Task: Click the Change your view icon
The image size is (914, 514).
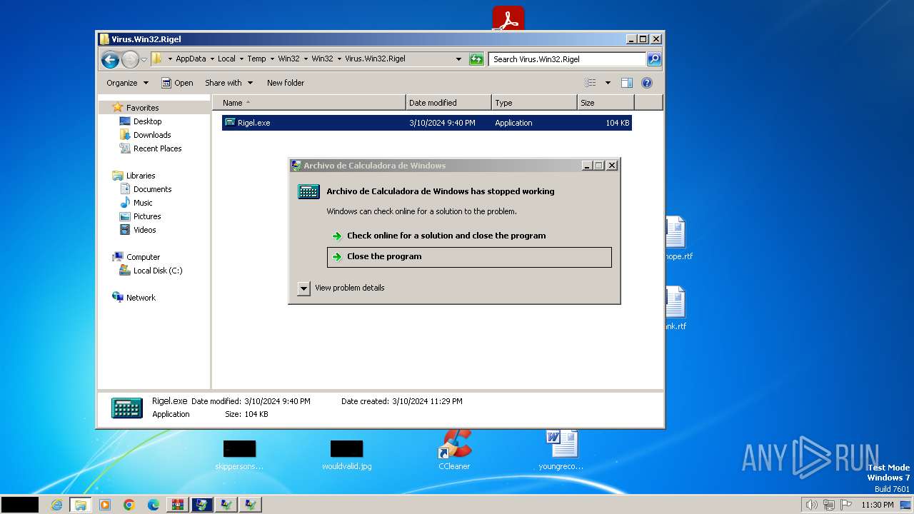Action: point(591,83)
